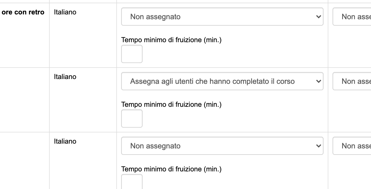Viewport: 371px width, 189px height.
Task: Click the bottom-row Tempo minimo di fruizione label
Action: [x=171, y=169]
